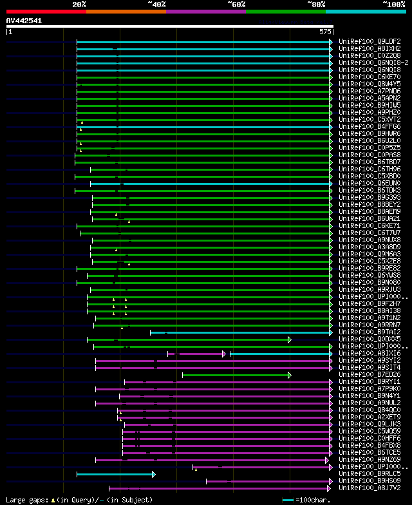Screen dimensions: 412x505
Task: Click the purple alignment bar for B9RYI1
Action: (228, 383)
